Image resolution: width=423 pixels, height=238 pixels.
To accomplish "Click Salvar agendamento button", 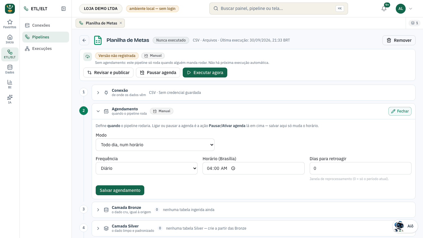I will pyautogui.click(x=120, y=190).
